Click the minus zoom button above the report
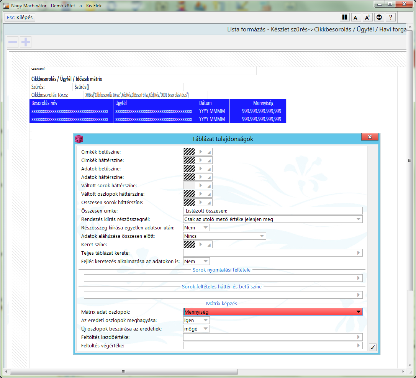416x378 pixels. (13, 42)
